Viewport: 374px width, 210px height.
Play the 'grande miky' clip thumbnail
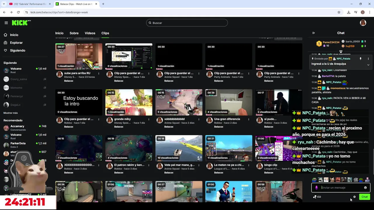(129, 102)
